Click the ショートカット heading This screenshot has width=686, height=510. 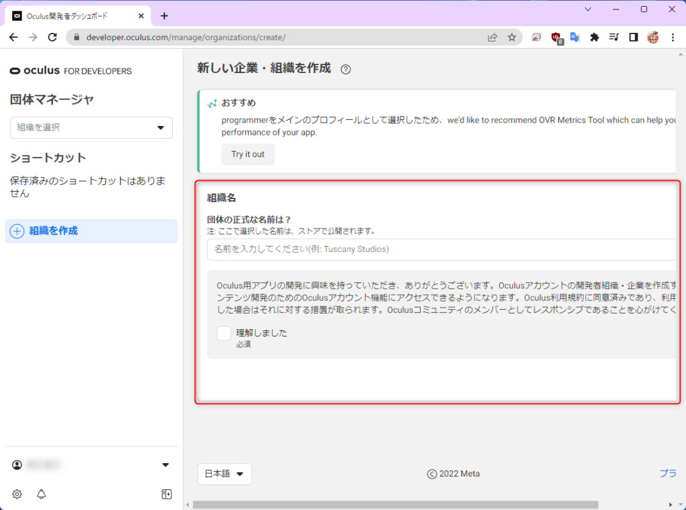click(x=48, y=157)
